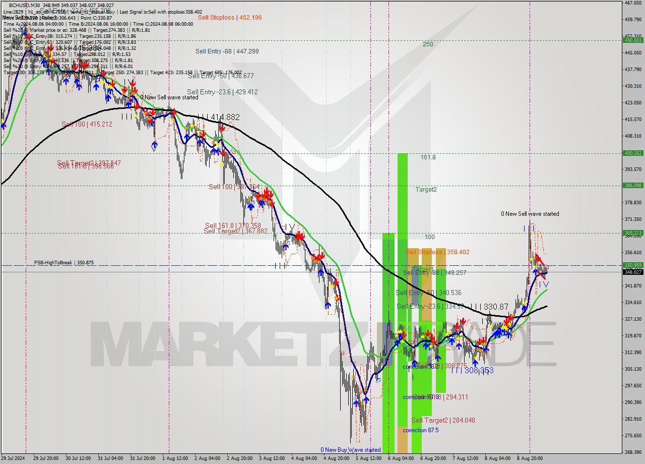Select the '6 Aug 04:00' time axis label
This screenshot has height=464, width=645.
[x=402, y=458]
